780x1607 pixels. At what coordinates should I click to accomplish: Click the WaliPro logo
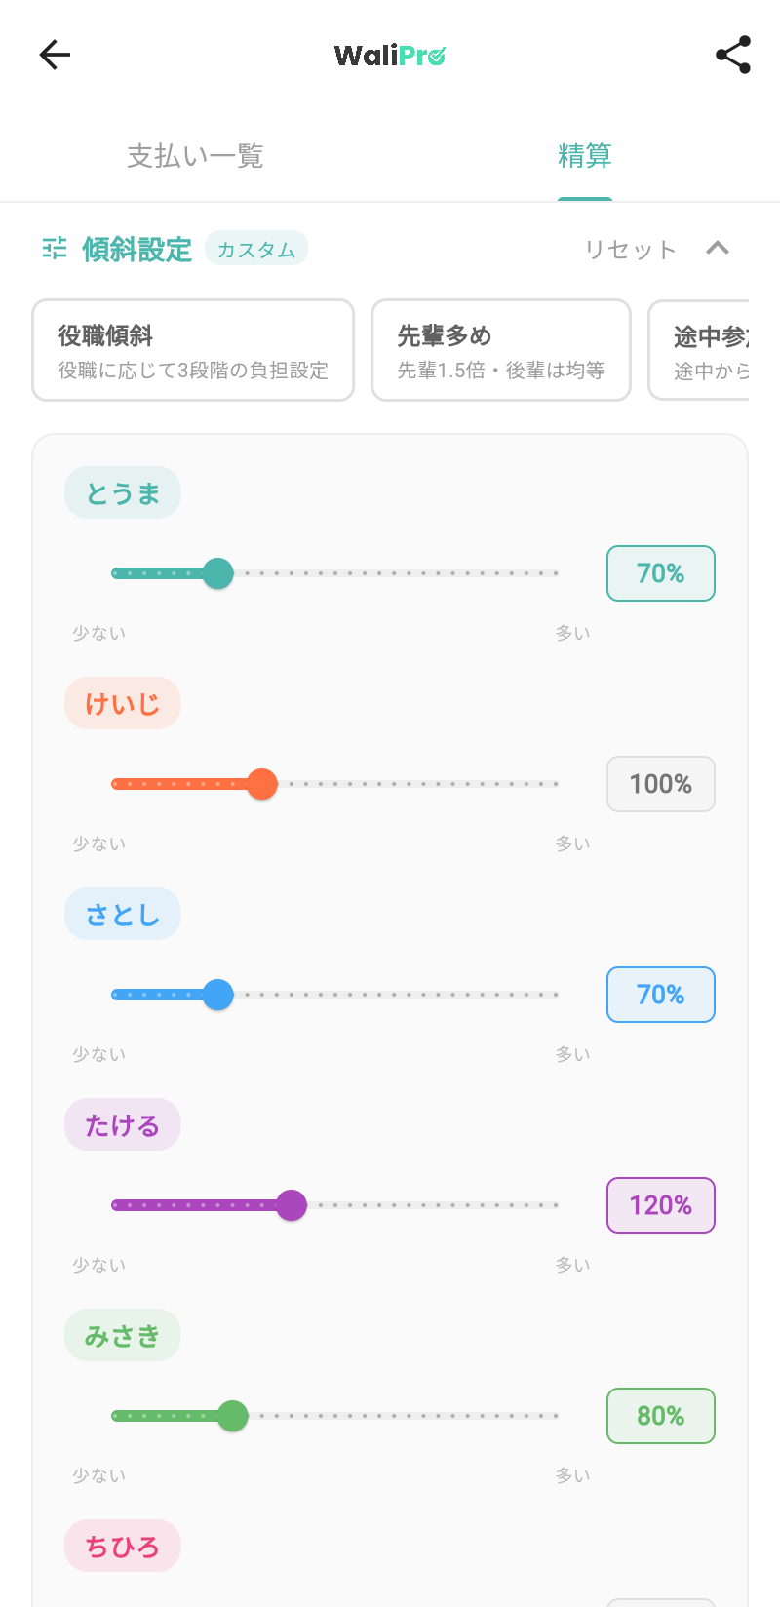click(389, 55)
